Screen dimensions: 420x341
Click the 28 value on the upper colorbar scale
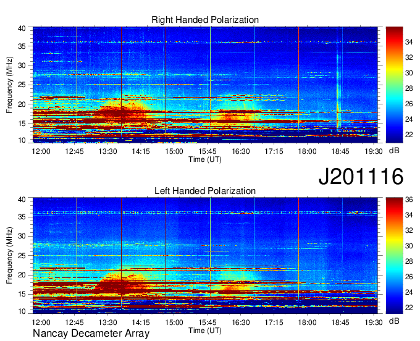(x=409, y=88)
